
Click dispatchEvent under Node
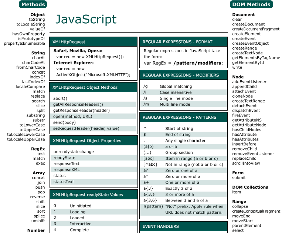(x=246, y=111)
